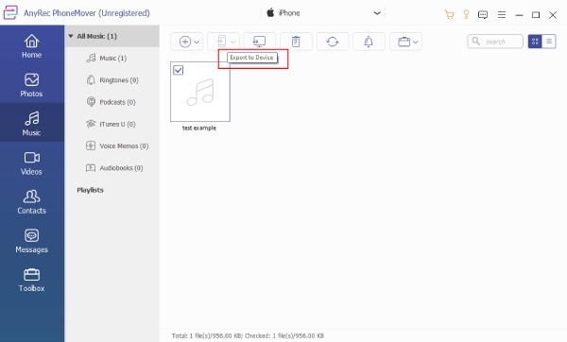Viewport: 567px width, 342px height.
Task: Select the test example music thumbnail
Action: point(200,92)
